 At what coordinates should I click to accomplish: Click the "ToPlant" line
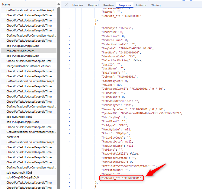112,150
